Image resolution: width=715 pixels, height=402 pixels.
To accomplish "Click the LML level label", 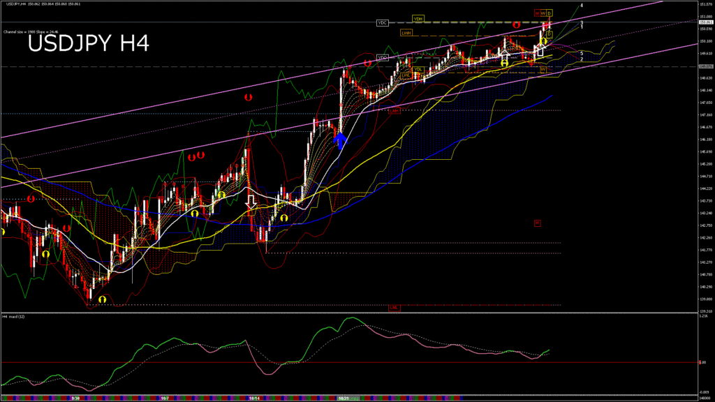I will pyautogui.click(x=394, y=308).
